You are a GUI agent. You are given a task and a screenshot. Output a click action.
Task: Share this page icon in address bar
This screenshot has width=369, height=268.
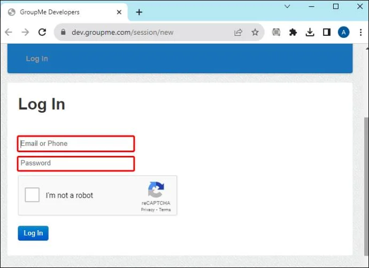238,32
